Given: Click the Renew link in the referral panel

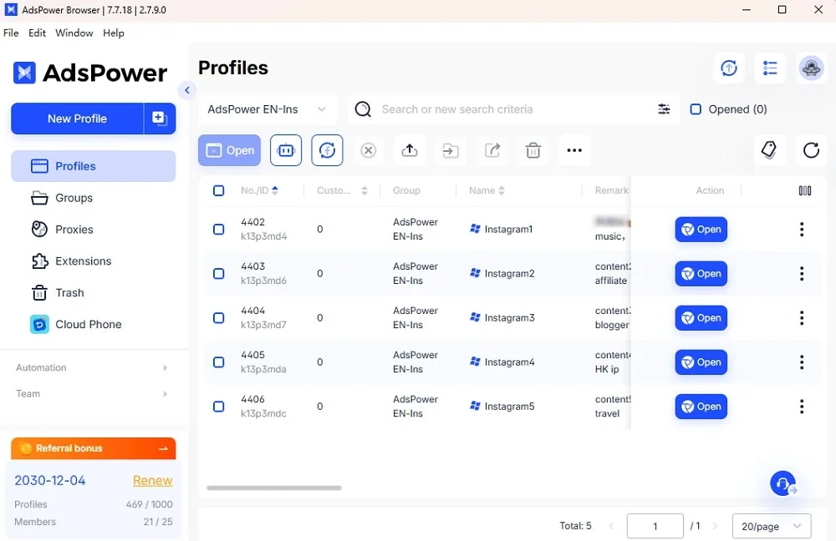Looking at the screenshot, I should [x=152, y=480].
